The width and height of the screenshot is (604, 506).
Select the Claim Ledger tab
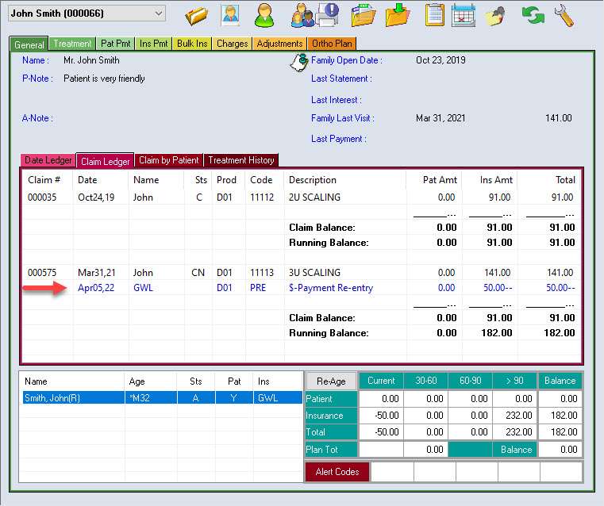[105, 161]
